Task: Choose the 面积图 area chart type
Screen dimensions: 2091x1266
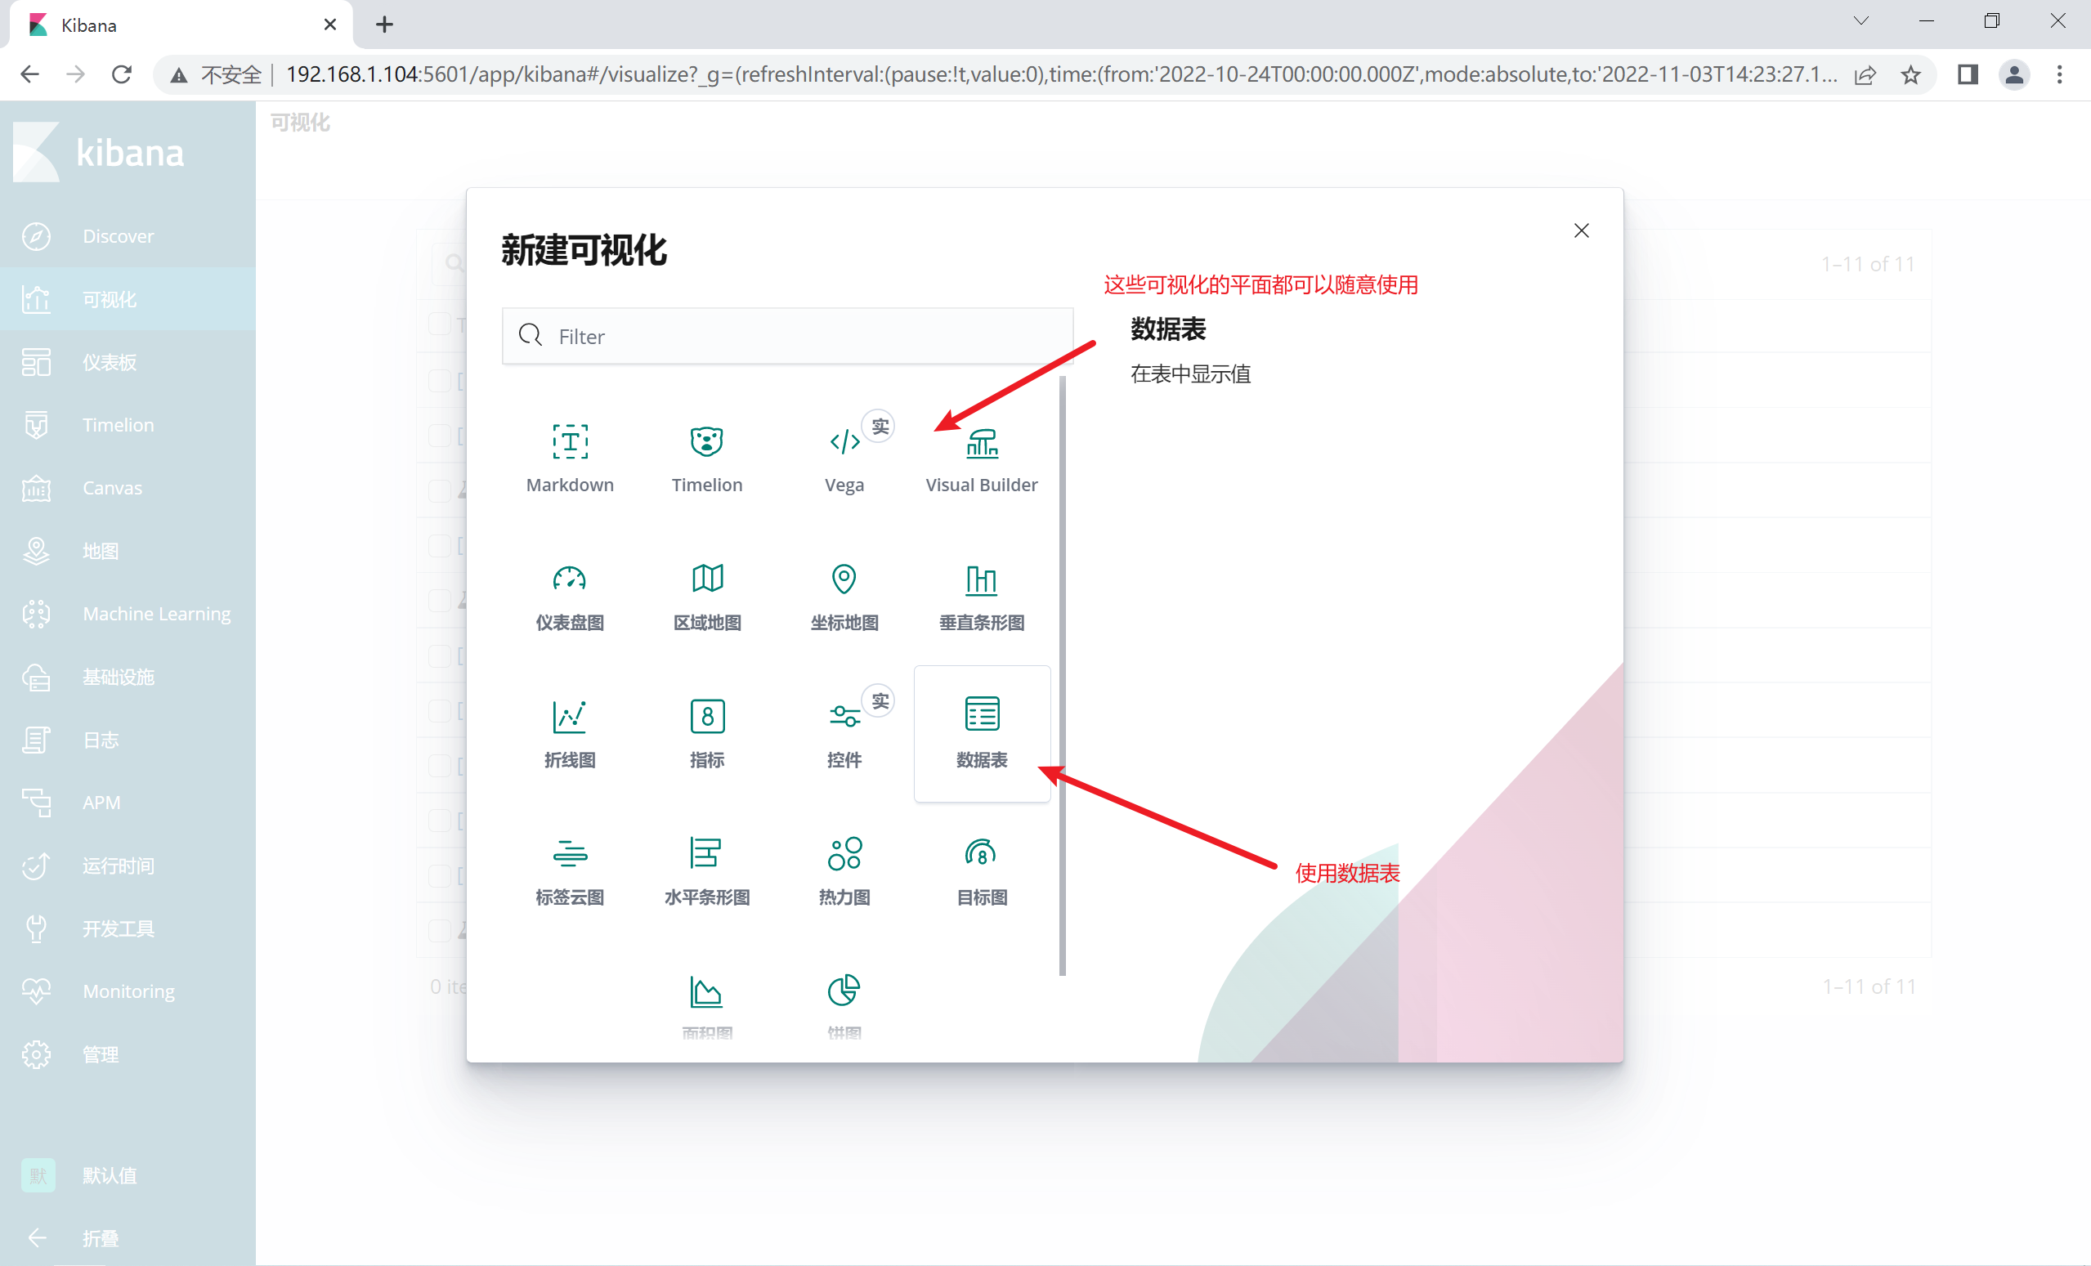Action: 707,1006
